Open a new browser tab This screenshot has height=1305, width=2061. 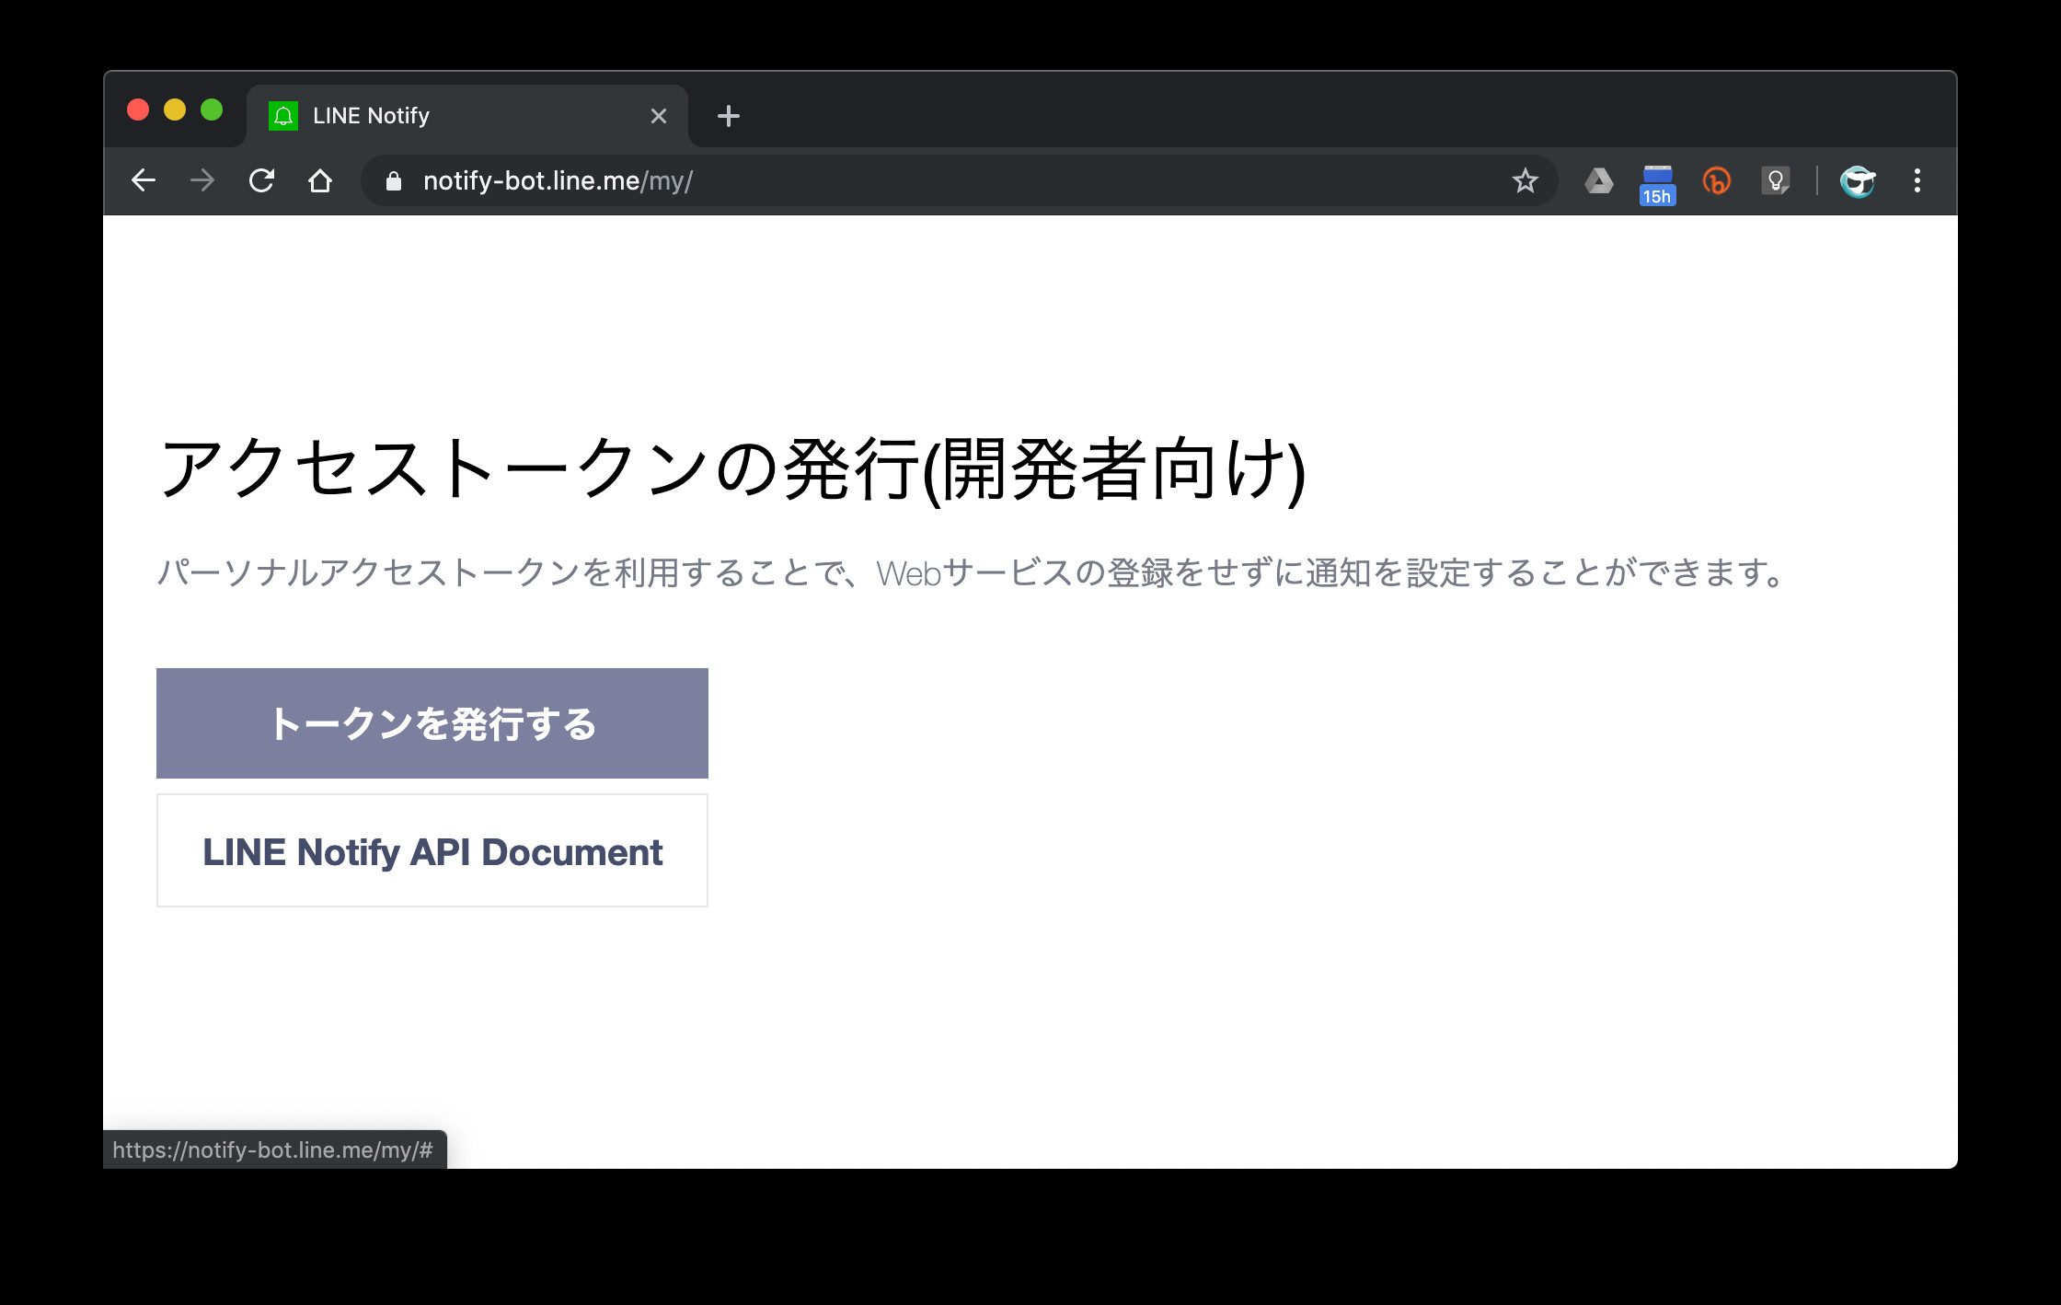click(729, 116)
